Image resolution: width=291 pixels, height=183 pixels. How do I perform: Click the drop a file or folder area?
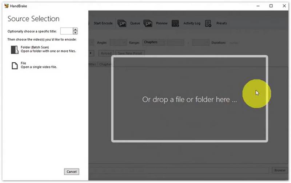point(190,99)
